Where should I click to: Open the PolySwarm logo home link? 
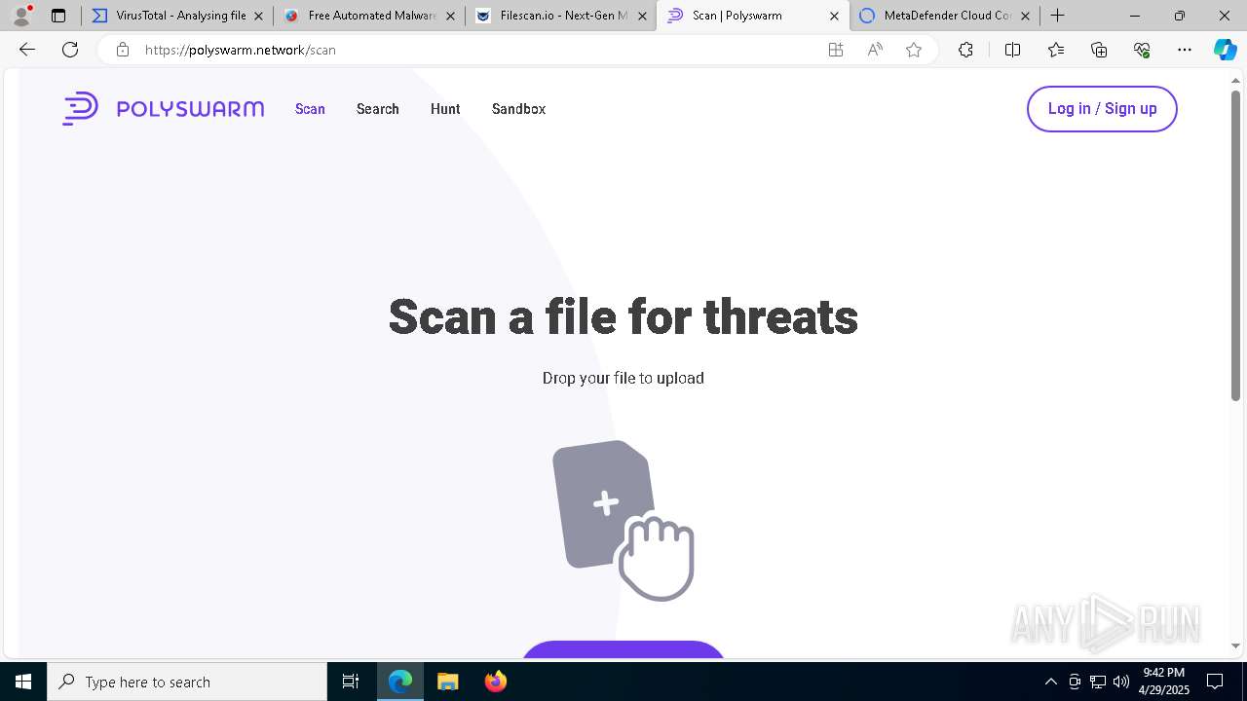coord(163,108)
